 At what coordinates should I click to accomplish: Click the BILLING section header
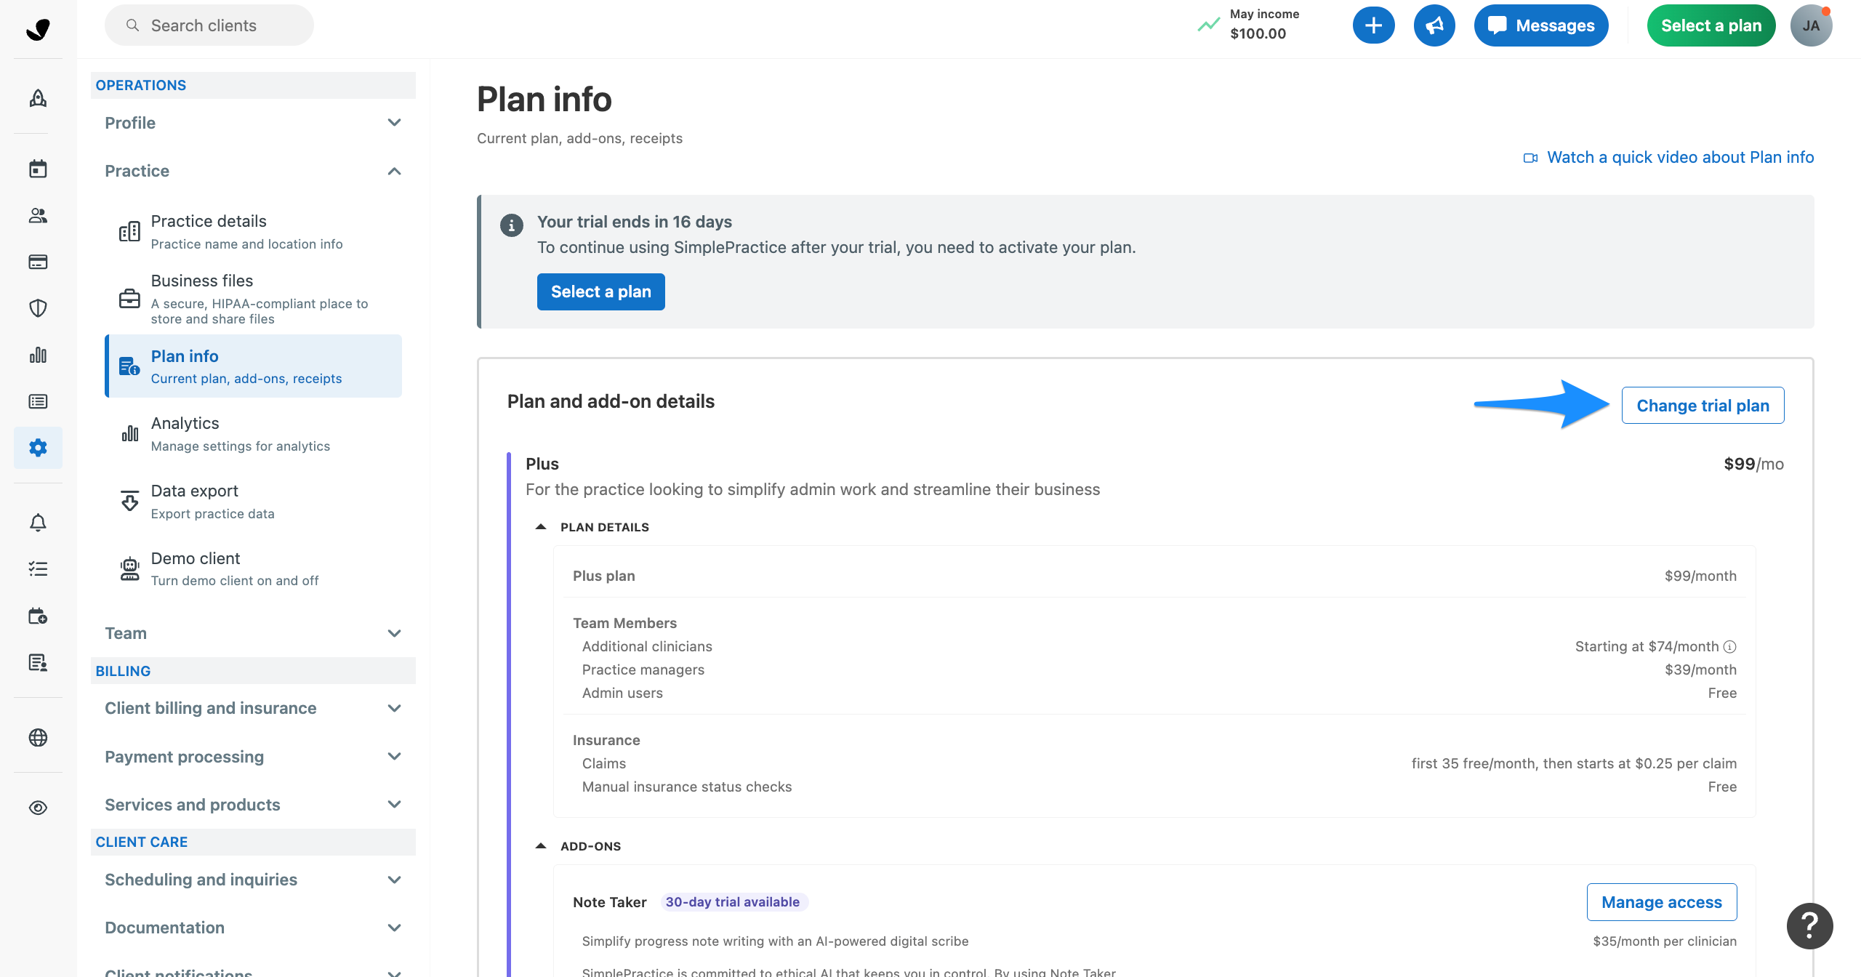point(253,671)
